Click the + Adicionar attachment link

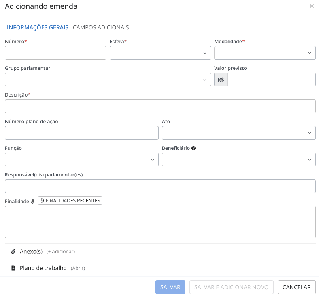61,252
